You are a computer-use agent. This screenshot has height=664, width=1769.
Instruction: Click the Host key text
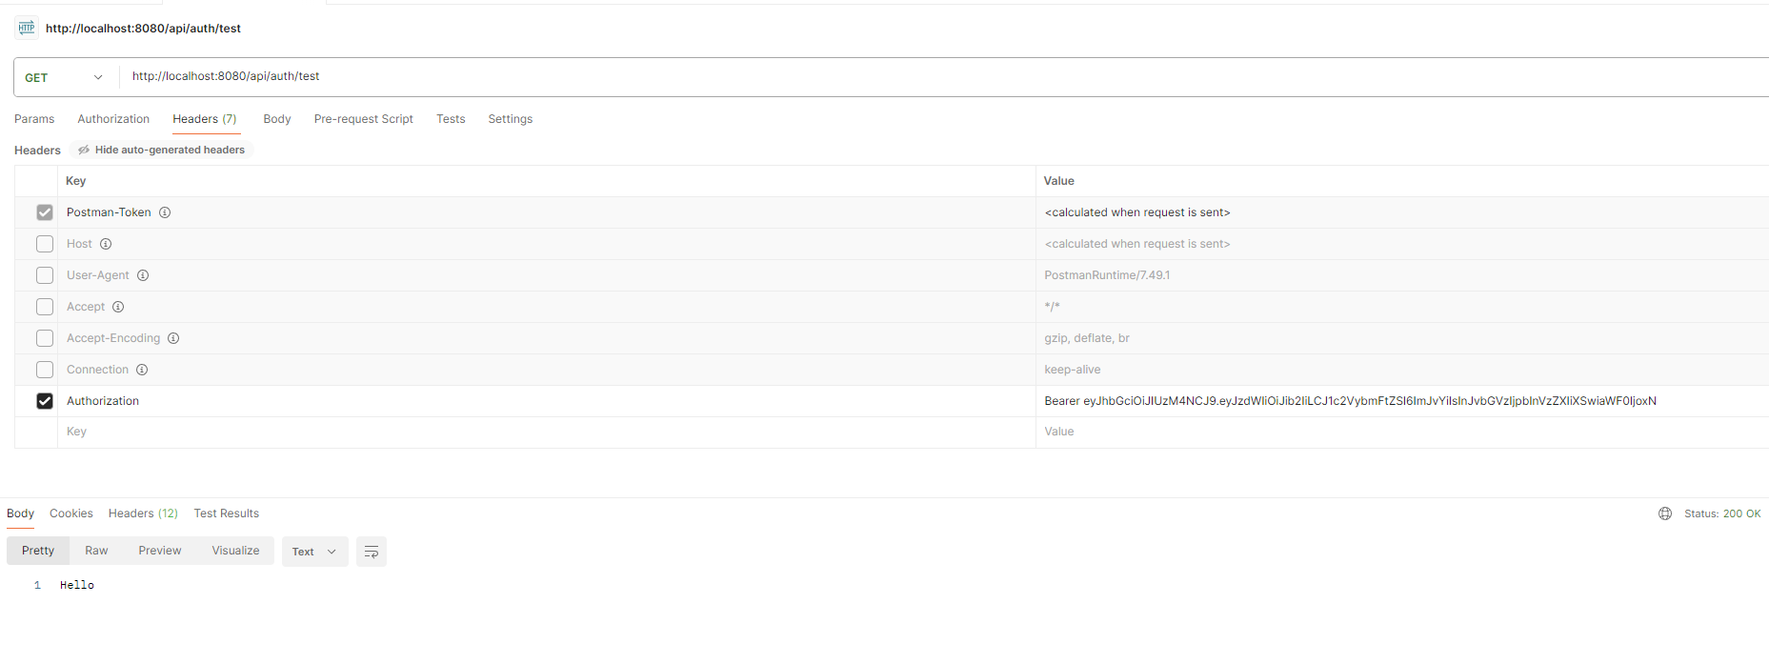click(79, 244)
